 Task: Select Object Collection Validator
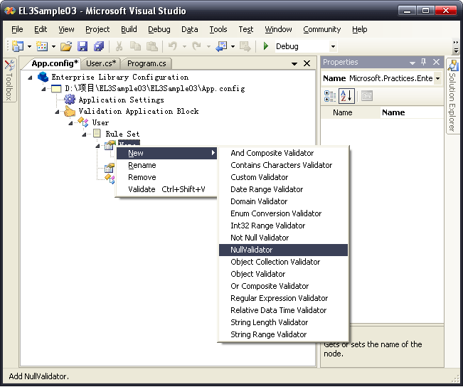[x=283, y=262]
